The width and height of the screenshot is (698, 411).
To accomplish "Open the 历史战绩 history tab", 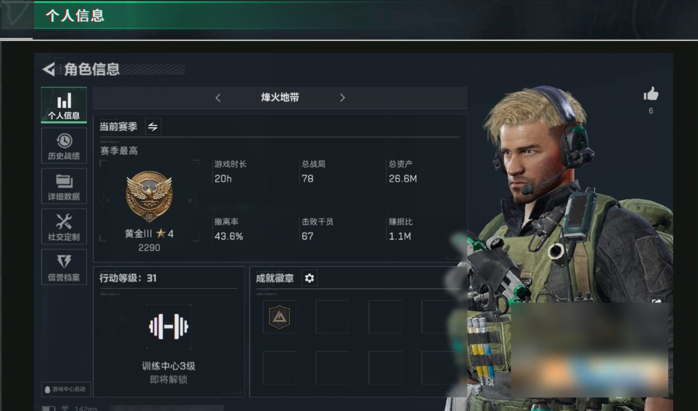I will coord(64,146).
